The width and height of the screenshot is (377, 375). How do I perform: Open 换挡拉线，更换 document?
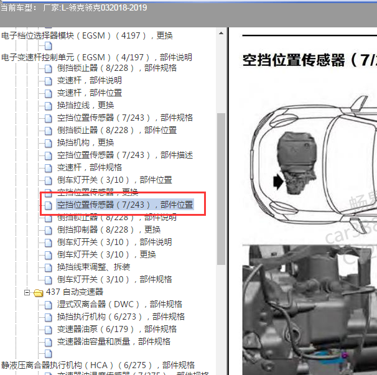(85, 105)
